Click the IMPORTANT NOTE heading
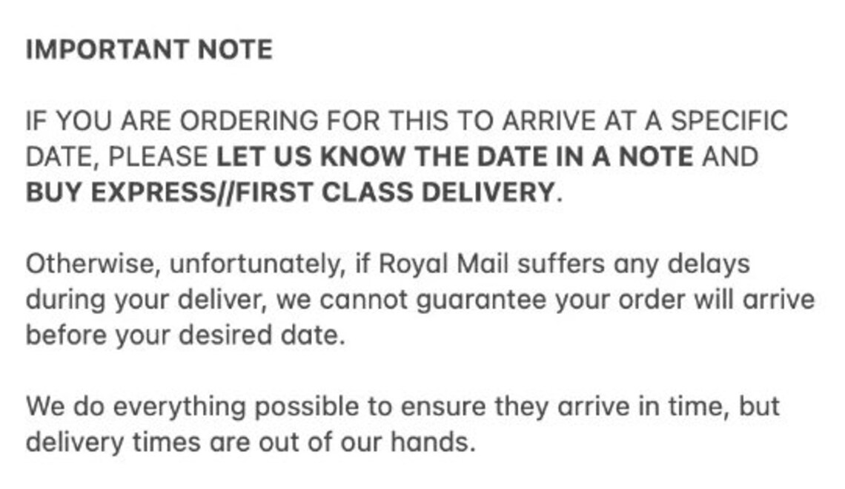 coord(149,50)
